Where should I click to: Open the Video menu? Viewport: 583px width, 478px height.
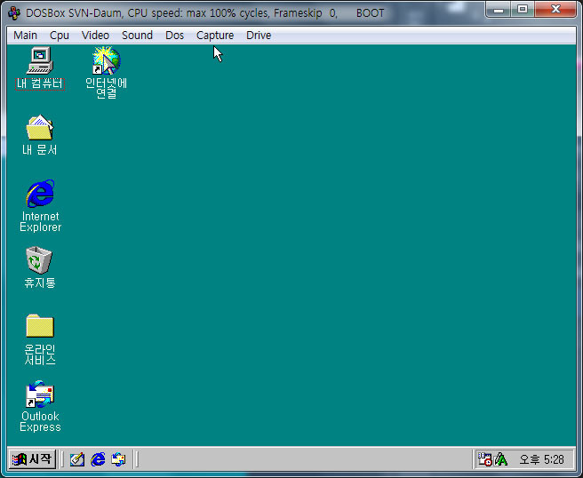click(x=95, y=36)
